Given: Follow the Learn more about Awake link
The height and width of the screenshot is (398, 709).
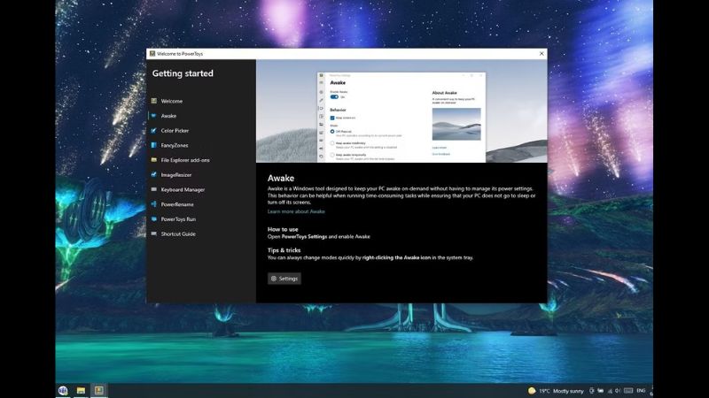Looking at the screenshot, I should 296,211.
